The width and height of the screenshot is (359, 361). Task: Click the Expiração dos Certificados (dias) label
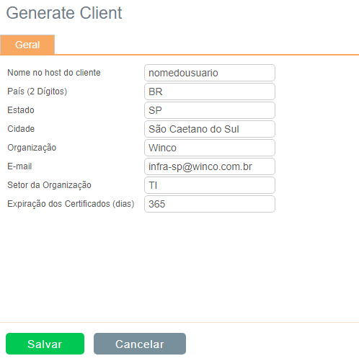(x=71, y=204)
